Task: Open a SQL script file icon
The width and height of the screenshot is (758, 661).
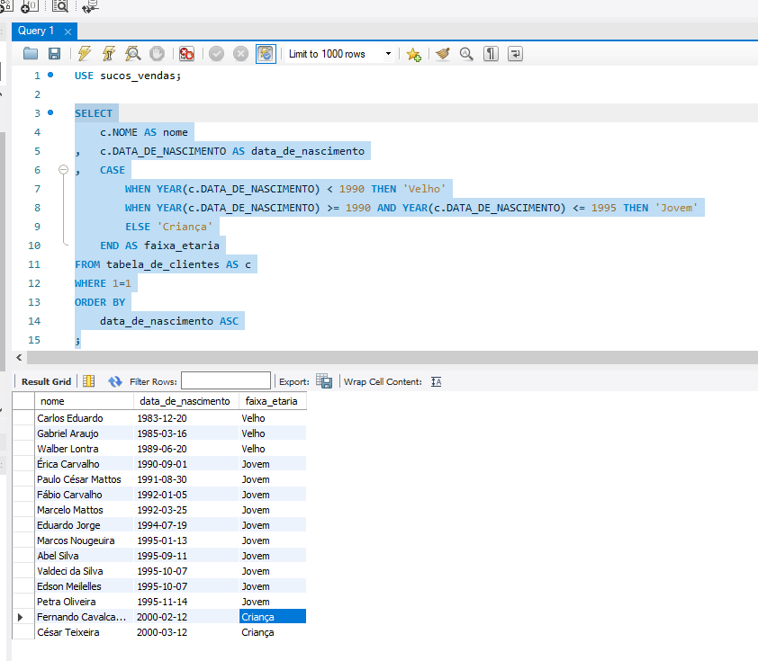Action: click(x=31, y=54)
